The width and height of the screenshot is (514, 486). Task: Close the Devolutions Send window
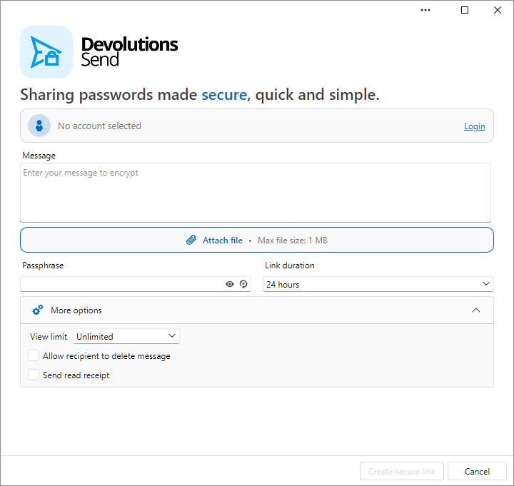coord(498,10)
